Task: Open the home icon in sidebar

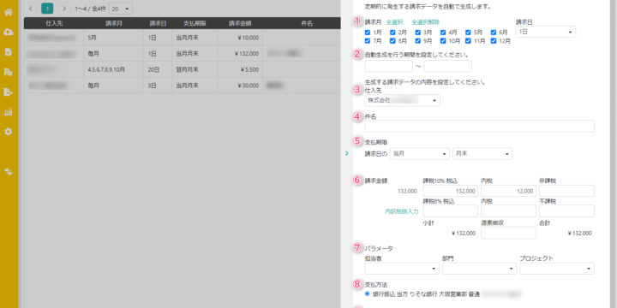Action: point(9,12)
